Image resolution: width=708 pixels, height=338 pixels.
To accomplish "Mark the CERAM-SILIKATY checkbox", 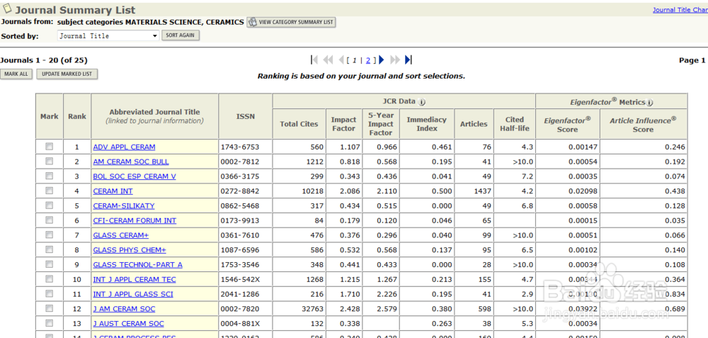I will [x=50, y=205].
